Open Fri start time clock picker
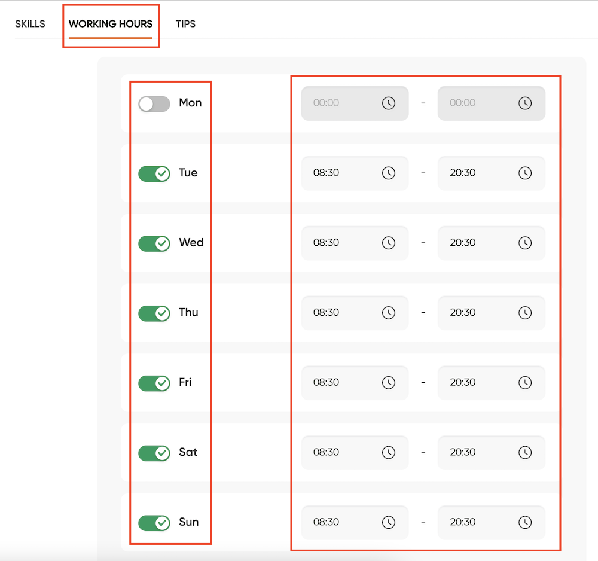This screenshot has width=598, height=561. point(389,382)
